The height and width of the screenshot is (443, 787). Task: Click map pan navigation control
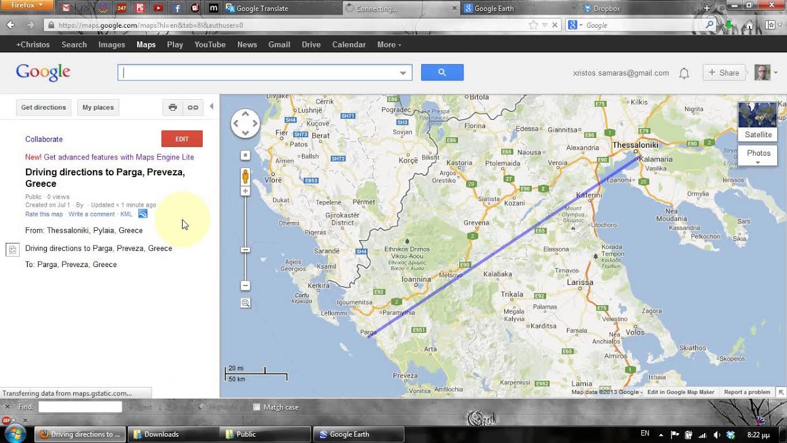[x=245, y=124]
